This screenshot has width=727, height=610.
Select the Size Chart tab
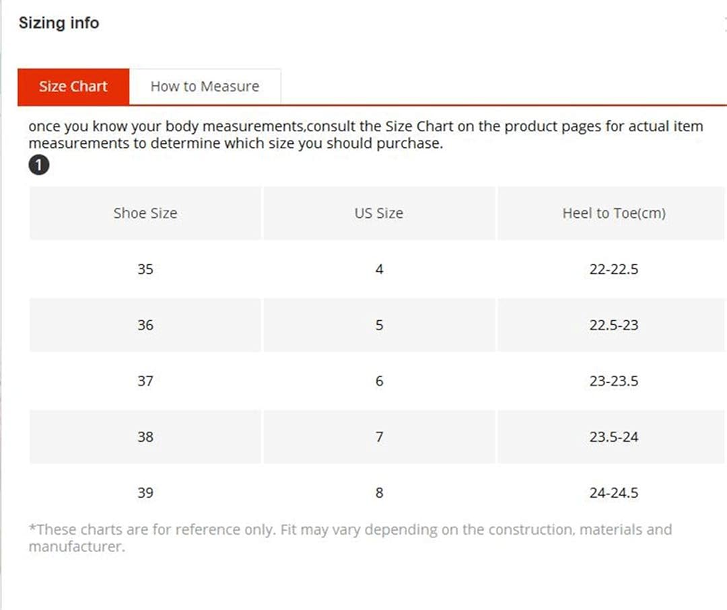tap(73, 87)
